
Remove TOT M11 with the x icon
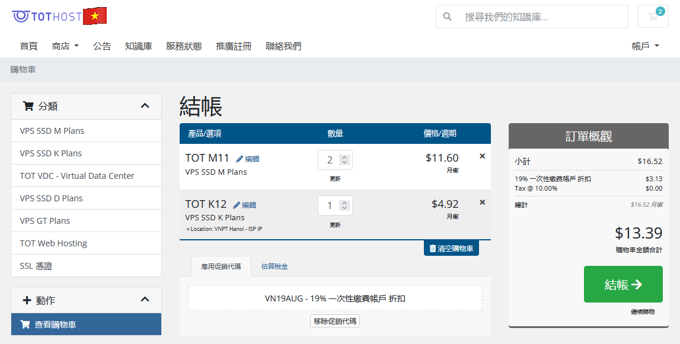tap(482, 156)
